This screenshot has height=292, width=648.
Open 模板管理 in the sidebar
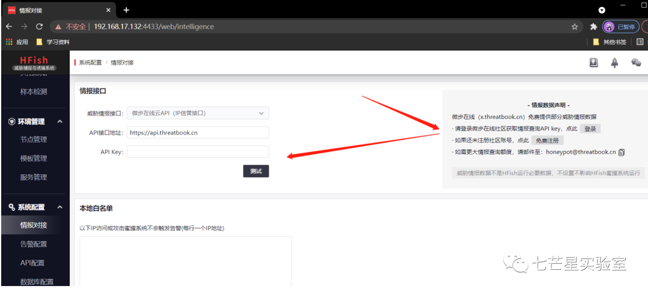tap(34, 159)
